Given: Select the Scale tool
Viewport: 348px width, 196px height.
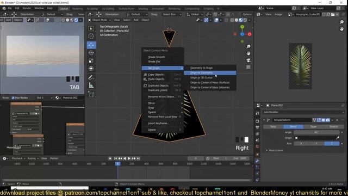Looking at the screenshot, I should pyautogui.click(x=91, y=60).
